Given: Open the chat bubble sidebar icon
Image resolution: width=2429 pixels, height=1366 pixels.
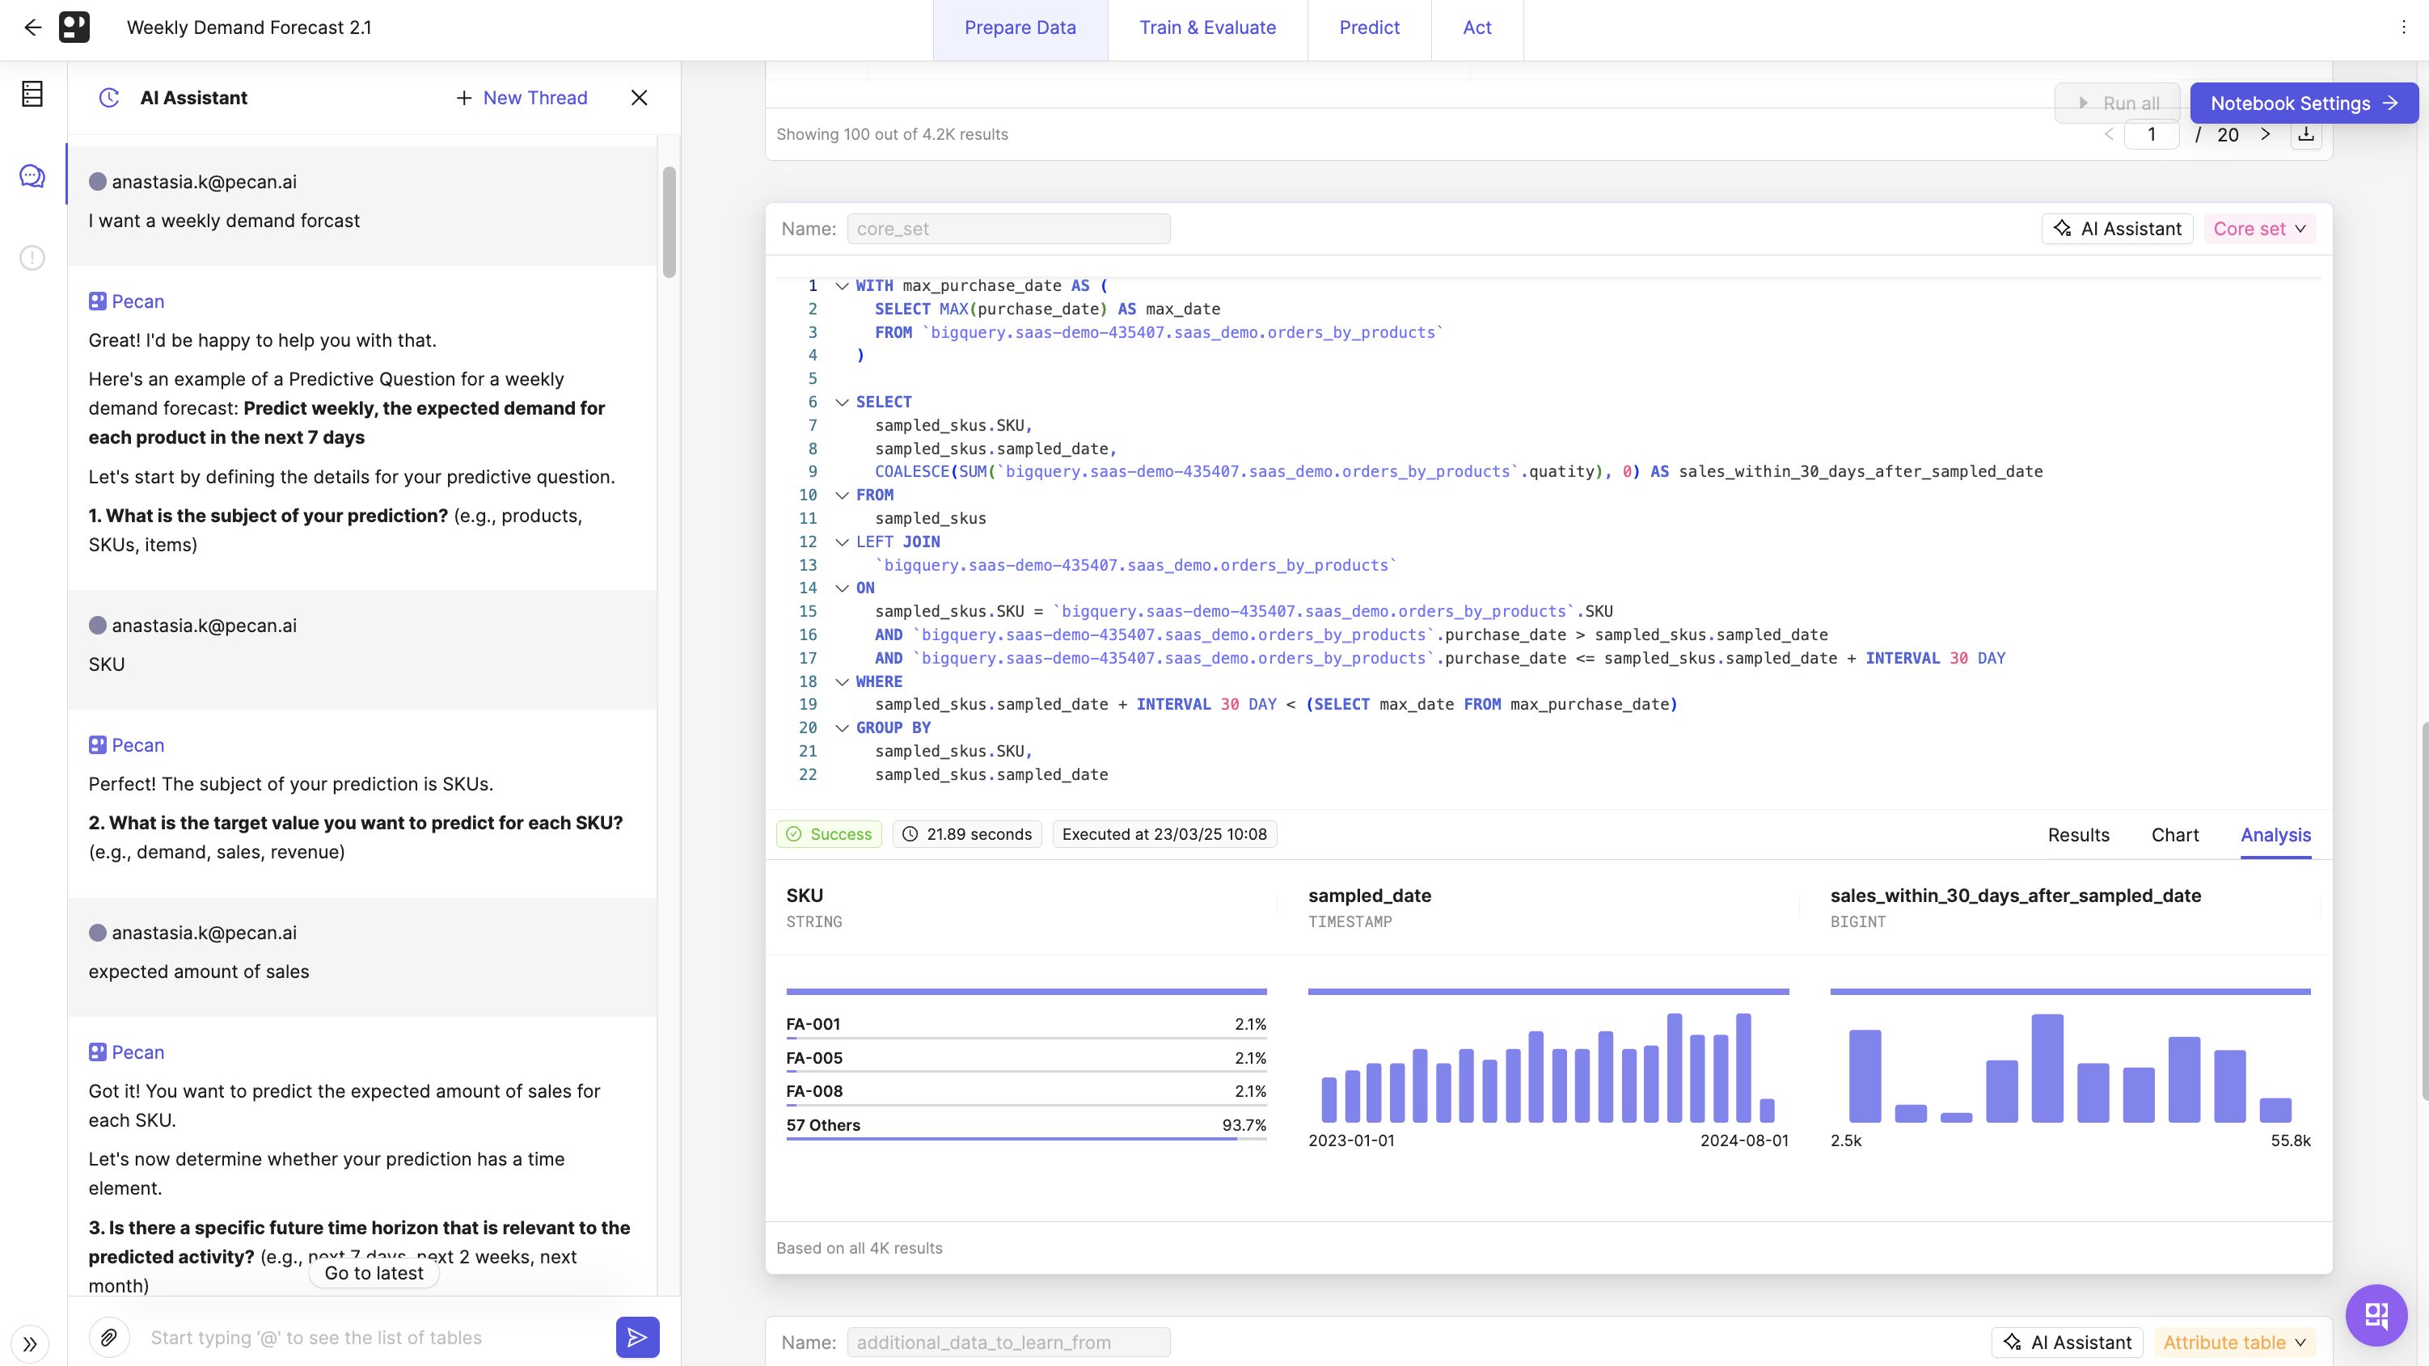Looking at the screenshot, I should tap(32, 175).
